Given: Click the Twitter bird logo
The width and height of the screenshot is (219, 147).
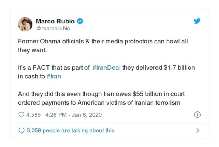Looking at the screenshot, I should pyautogui.click(x=197, y=21).
